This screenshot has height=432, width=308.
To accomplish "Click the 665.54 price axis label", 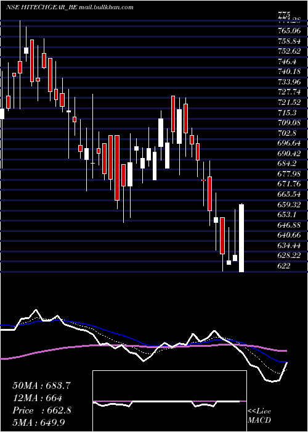I will tap(290, 194).
